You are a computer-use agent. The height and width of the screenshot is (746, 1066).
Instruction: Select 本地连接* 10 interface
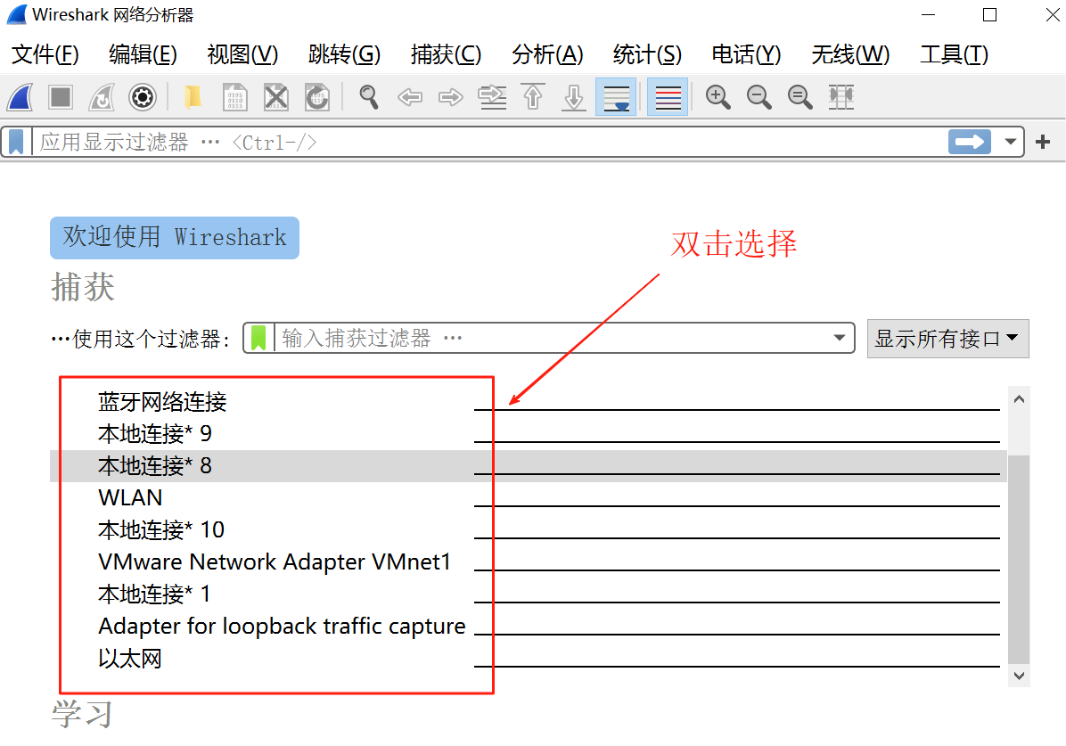[x=529, y=529]
